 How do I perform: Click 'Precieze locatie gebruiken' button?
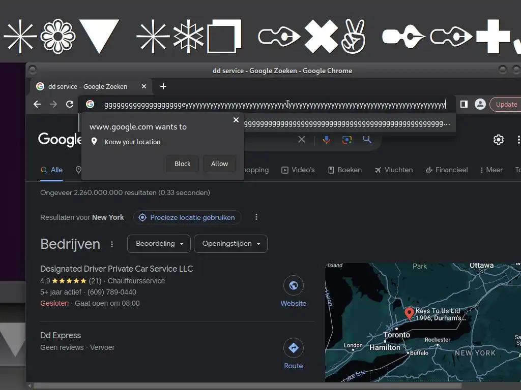(x=187, y=217)
